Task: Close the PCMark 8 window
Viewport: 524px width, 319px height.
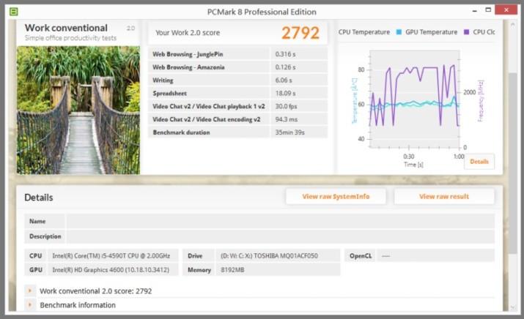Action: click(506, 10)
